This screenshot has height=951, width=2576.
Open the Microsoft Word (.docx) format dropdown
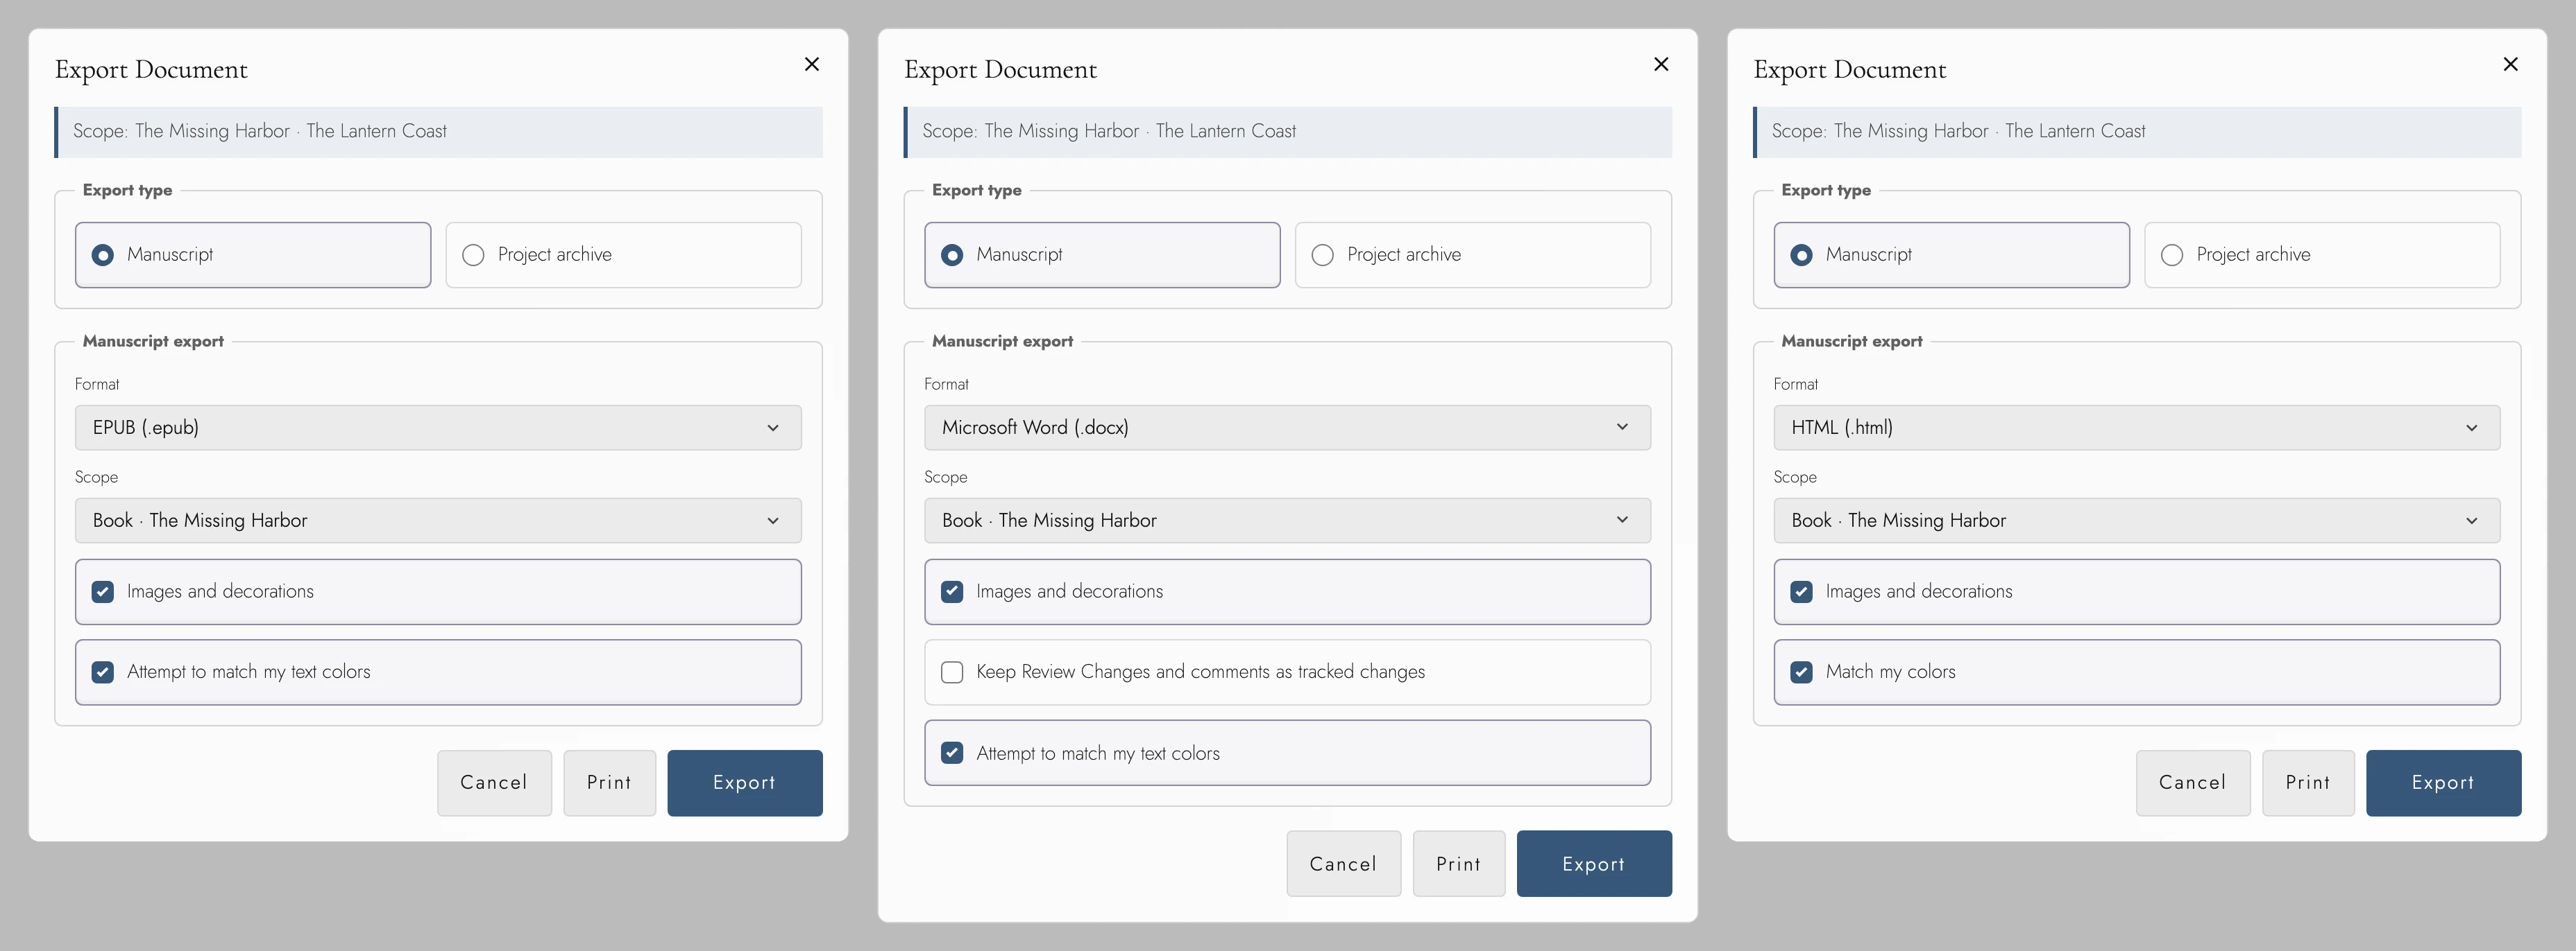[1287, 428]
